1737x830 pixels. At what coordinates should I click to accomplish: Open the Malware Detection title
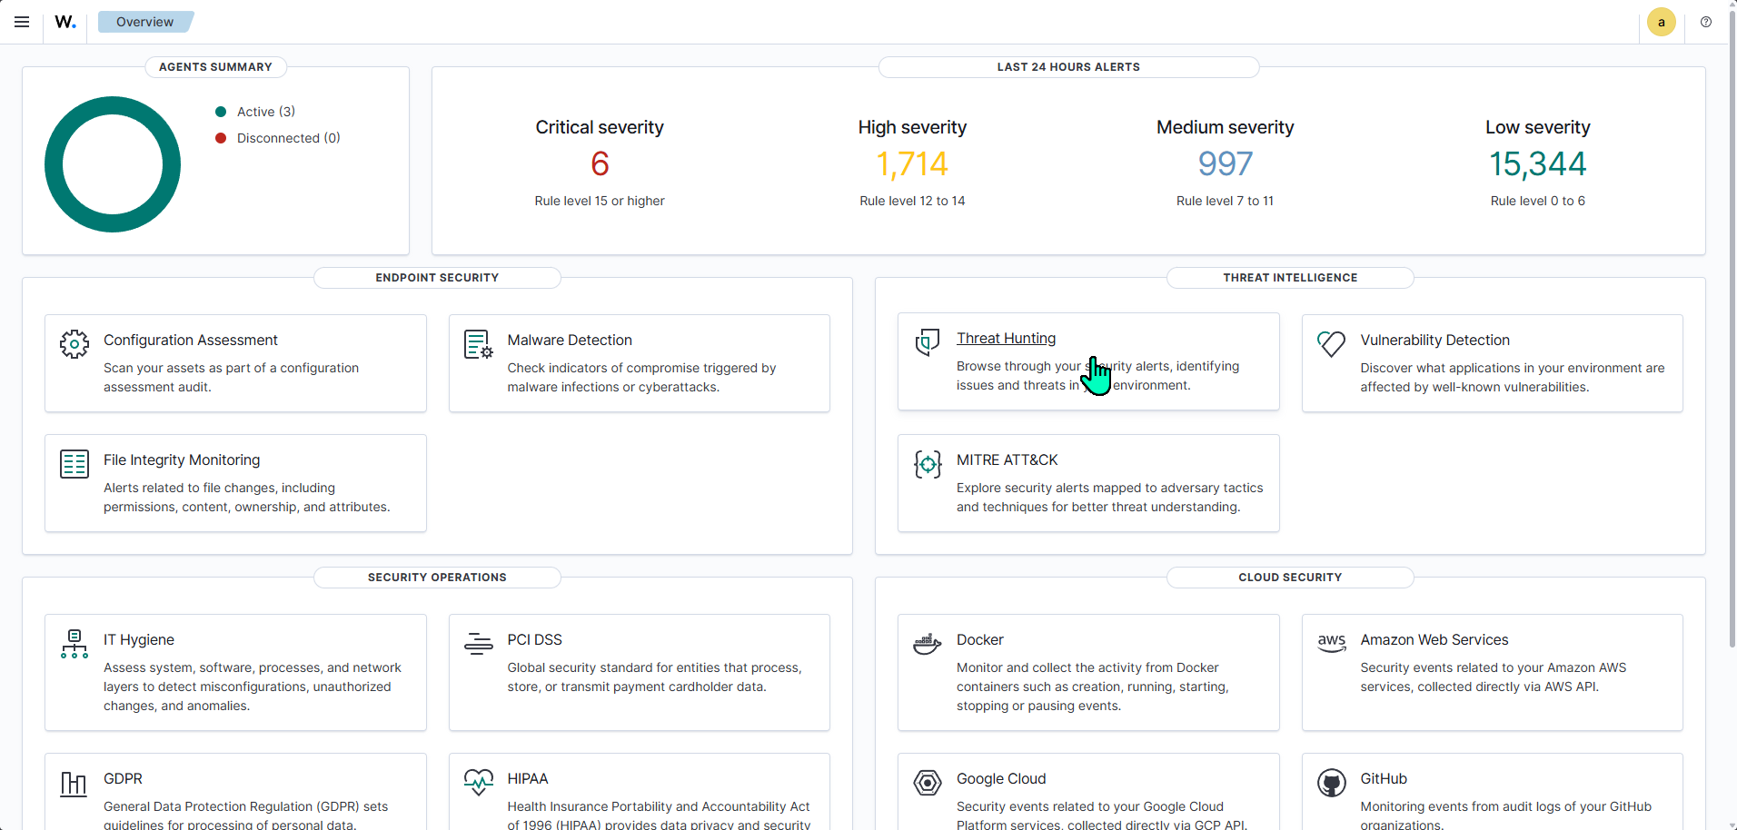point(570,340)
